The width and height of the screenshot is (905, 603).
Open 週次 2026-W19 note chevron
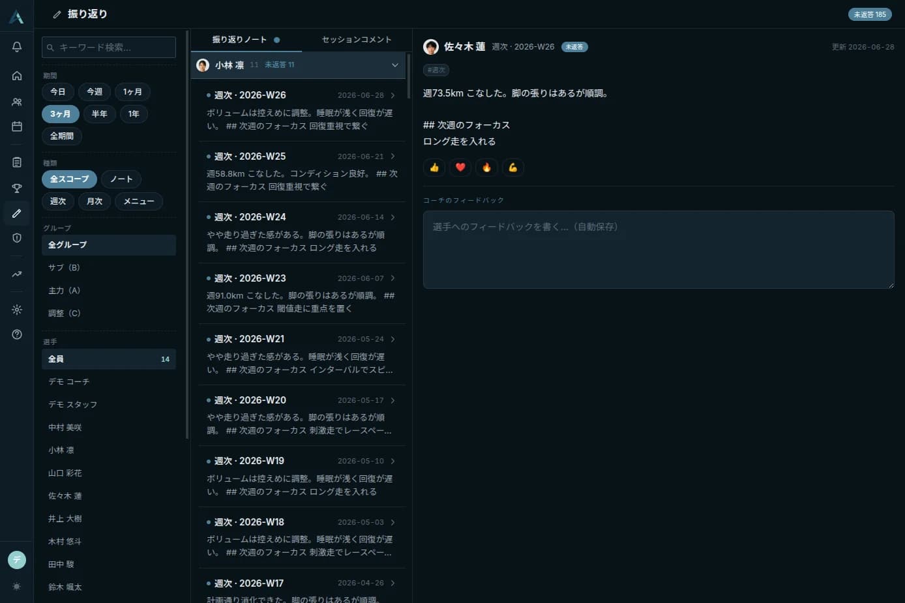(393, 461)
